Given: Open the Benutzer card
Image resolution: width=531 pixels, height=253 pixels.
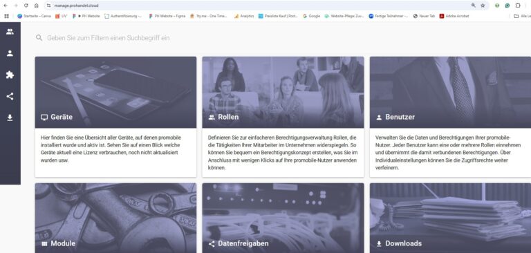Looking at the screenshot, I should click(450, 117).
